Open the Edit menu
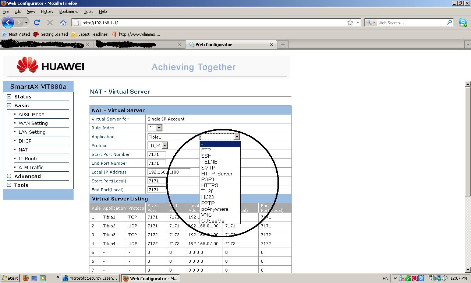The height and width of the screenshot is (283, 471). point(18,11)
